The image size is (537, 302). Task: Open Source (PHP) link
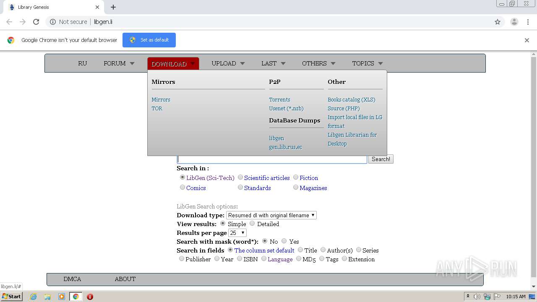click(x=344, y=109)
